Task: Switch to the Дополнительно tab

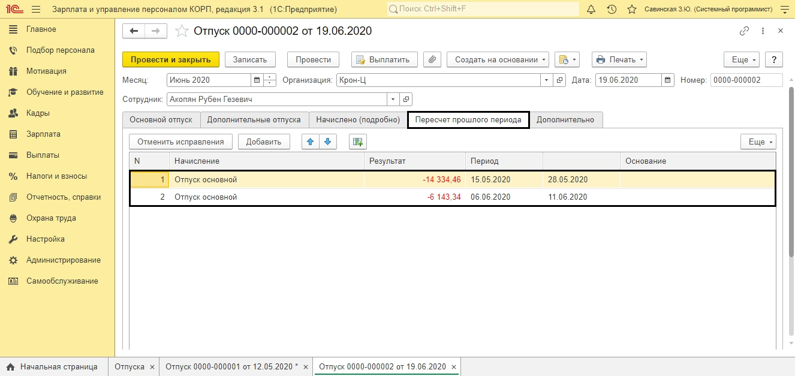Action: [x=565, y=120]
